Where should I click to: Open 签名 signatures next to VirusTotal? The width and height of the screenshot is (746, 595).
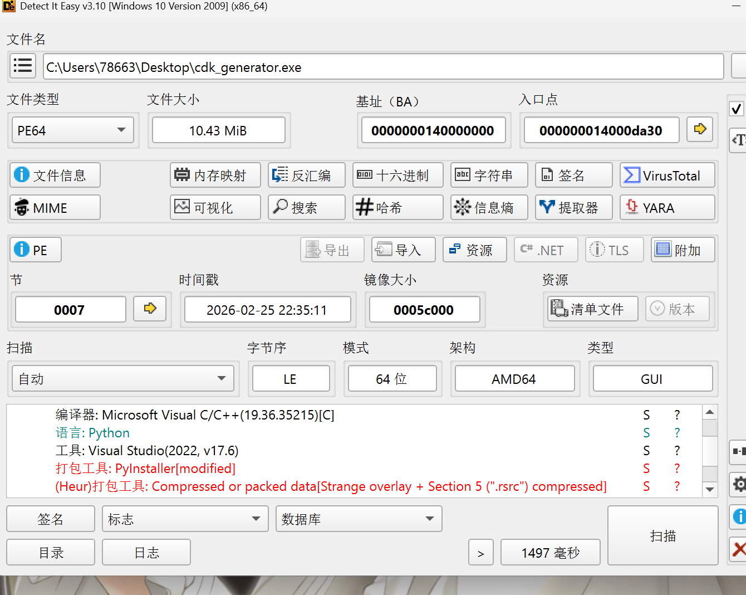pos(574,175)
